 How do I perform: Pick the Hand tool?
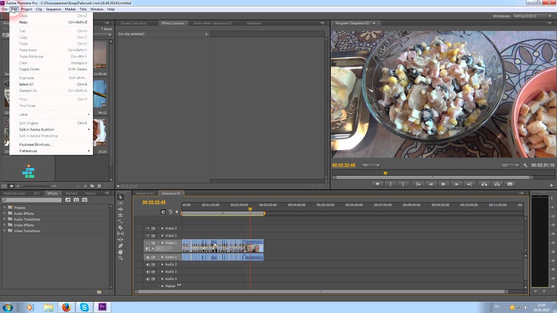pos(121,252)
